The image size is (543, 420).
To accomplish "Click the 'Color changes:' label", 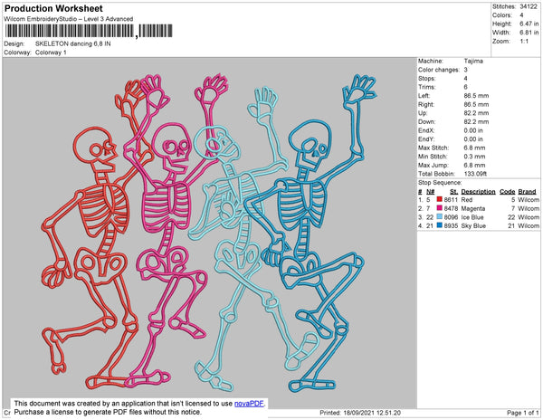I will pyautogui.click(x=438, y=70).
